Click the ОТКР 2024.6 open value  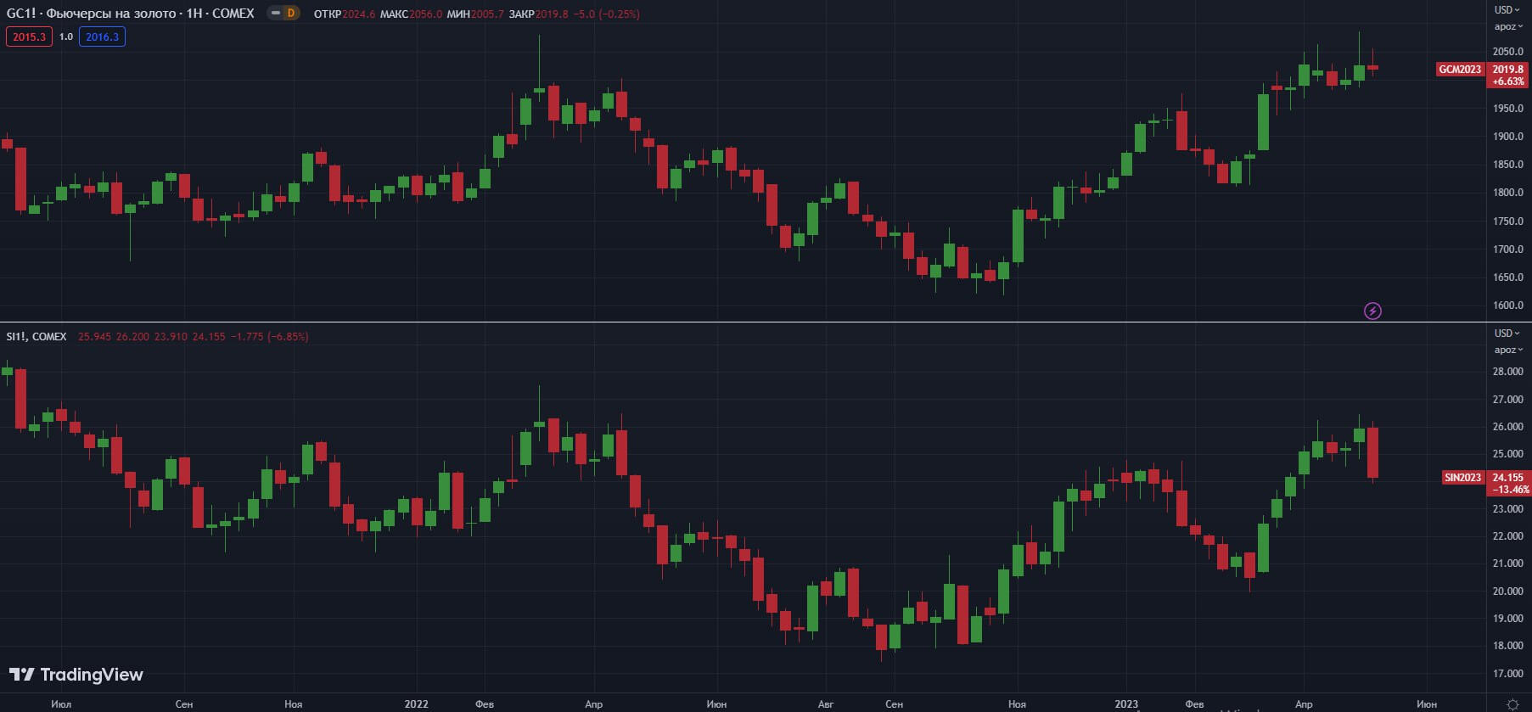click(x=345, y=14)
